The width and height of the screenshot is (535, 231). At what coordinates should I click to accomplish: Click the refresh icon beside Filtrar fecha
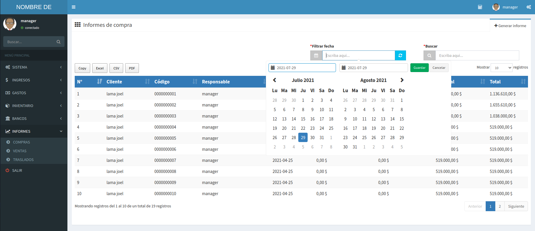click(400, 55)
